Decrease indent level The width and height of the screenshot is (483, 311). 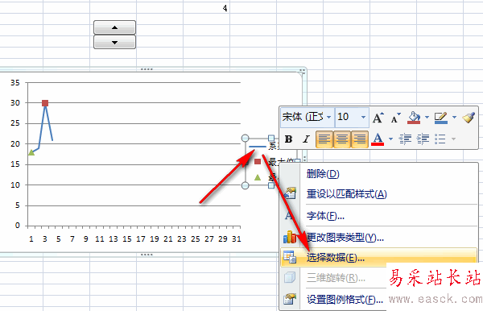(405, 139)
